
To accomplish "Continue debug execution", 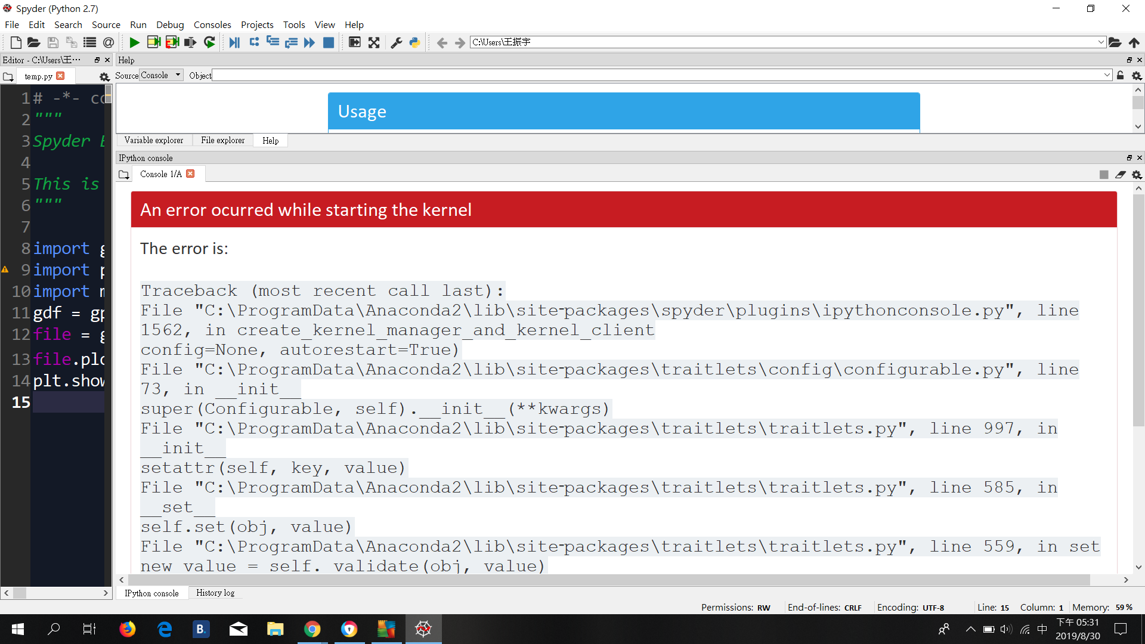I will click(309, 42).
